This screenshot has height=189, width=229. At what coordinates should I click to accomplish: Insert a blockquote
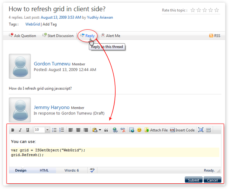(106, 130)
